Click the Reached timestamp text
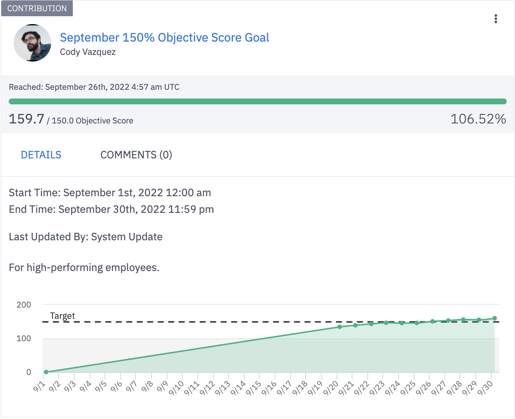The image size is (515, 419). pyautogui.click(x=94, y=87)
